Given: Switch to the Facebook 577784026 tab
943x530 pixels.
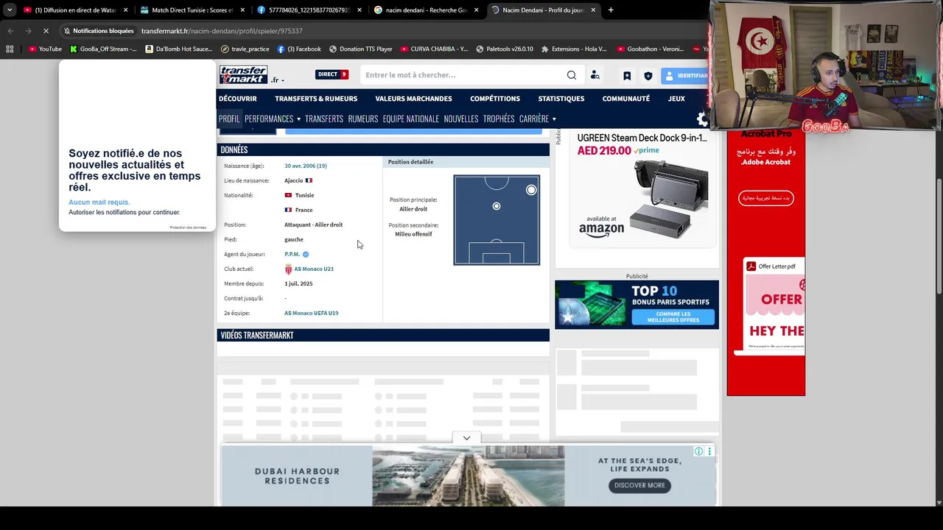Looking at the screenshot, I should pos(308,10).
